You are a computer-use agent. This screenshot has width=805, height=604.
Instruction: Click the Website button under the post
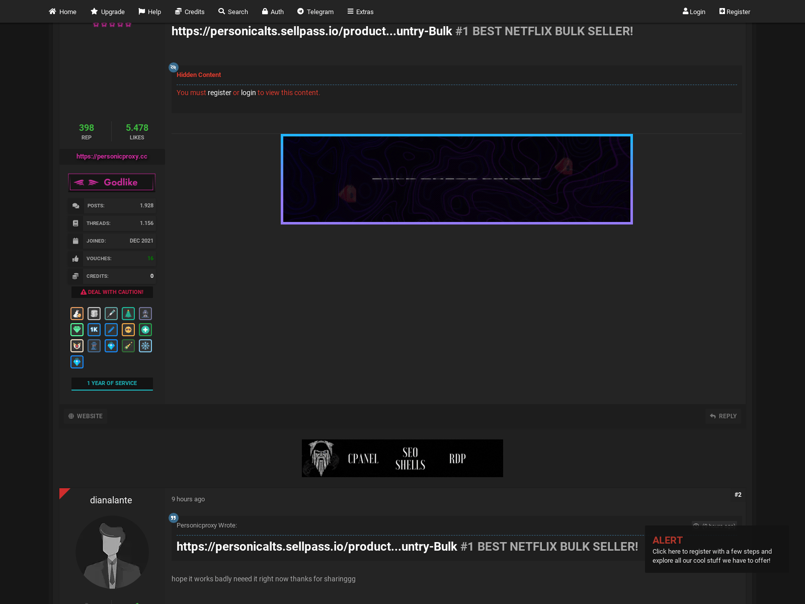click(86, 416)
